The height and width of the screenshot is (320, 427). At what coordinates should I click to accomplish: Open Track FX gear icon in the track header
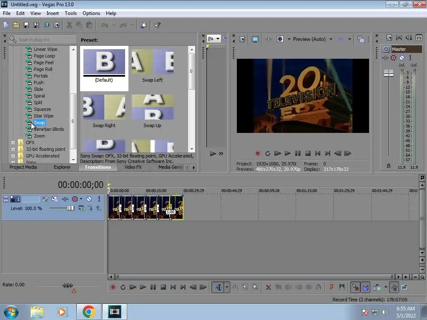pyautogui.click(x=75, y=199)
